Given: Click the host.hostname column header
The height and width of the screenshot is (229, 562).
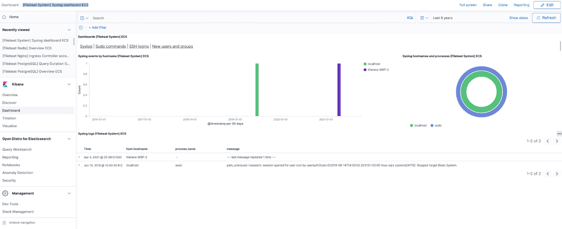Looking at the screenshot, I should coord(137,149).
